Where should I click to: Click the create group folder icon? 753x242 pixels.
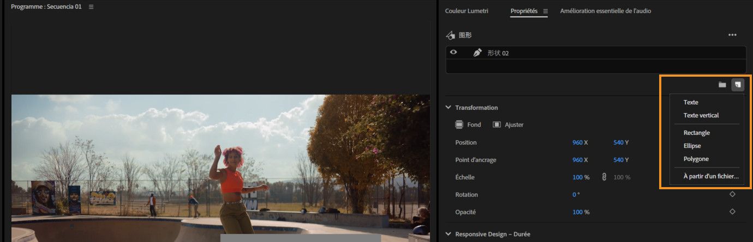click(x=722, y=85)
